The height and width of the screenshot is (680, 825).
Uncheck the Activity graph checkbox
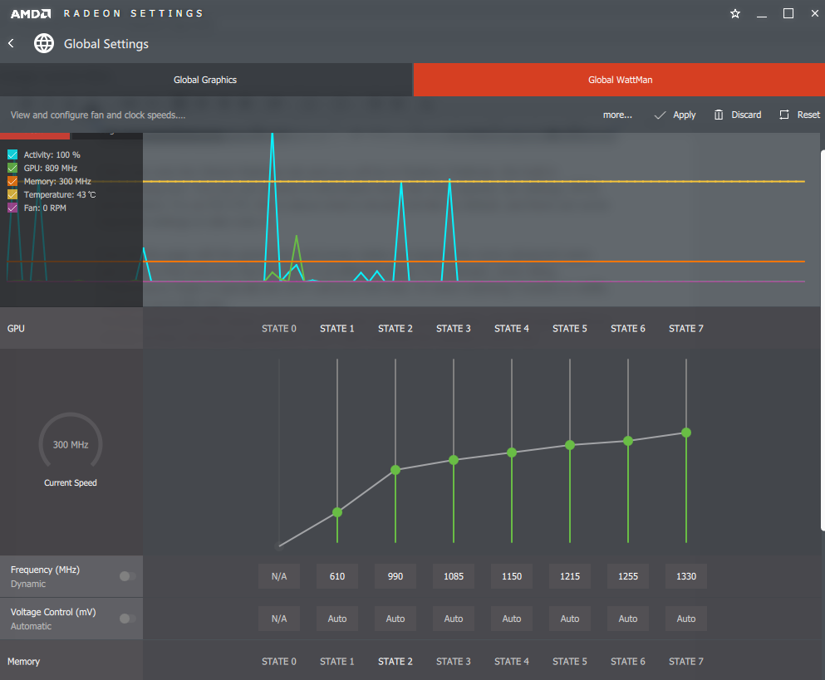tap(12, 154)
